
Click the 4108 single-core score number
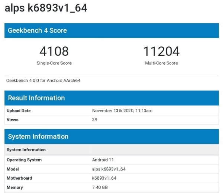54,51
